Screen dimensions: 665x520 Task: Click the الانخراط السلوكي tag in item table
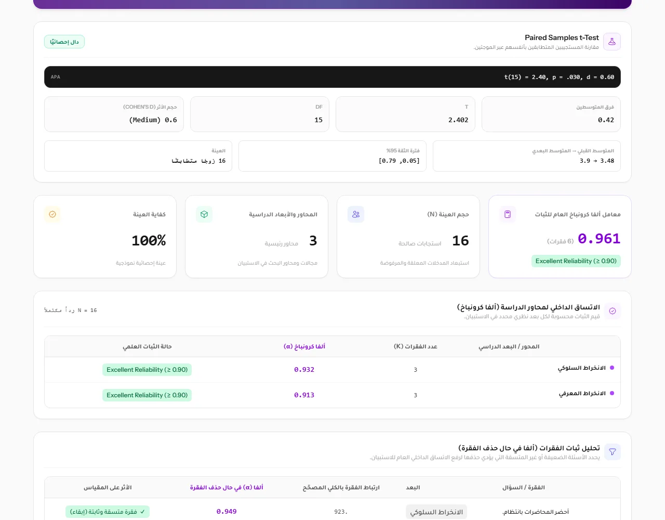[436, 512]
